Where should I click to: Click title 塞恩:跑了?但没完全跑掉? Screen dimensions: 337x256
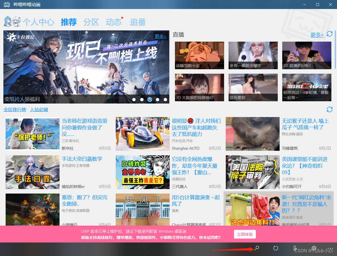tap(85, 201)
